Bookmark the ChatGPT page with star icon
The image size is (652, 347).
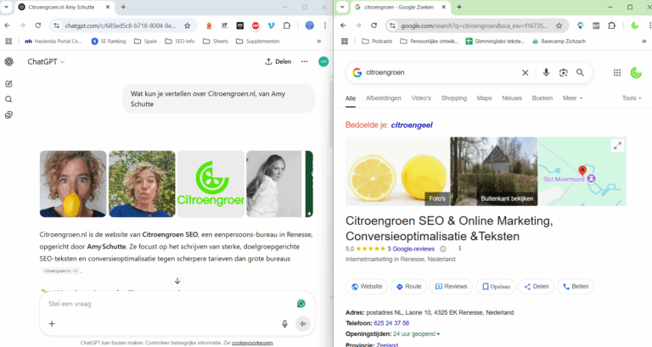186,25
